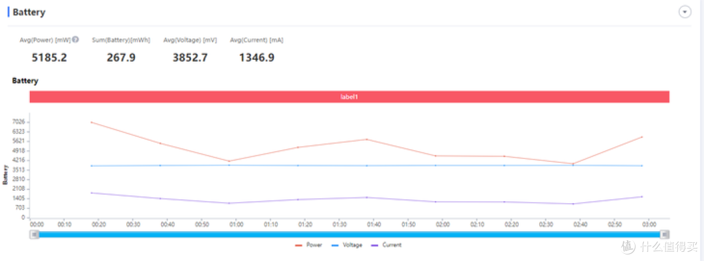The image size is (704, 261).
Task: Click the Avg(Current) [mA] label
Action: (x=257, y=40)
